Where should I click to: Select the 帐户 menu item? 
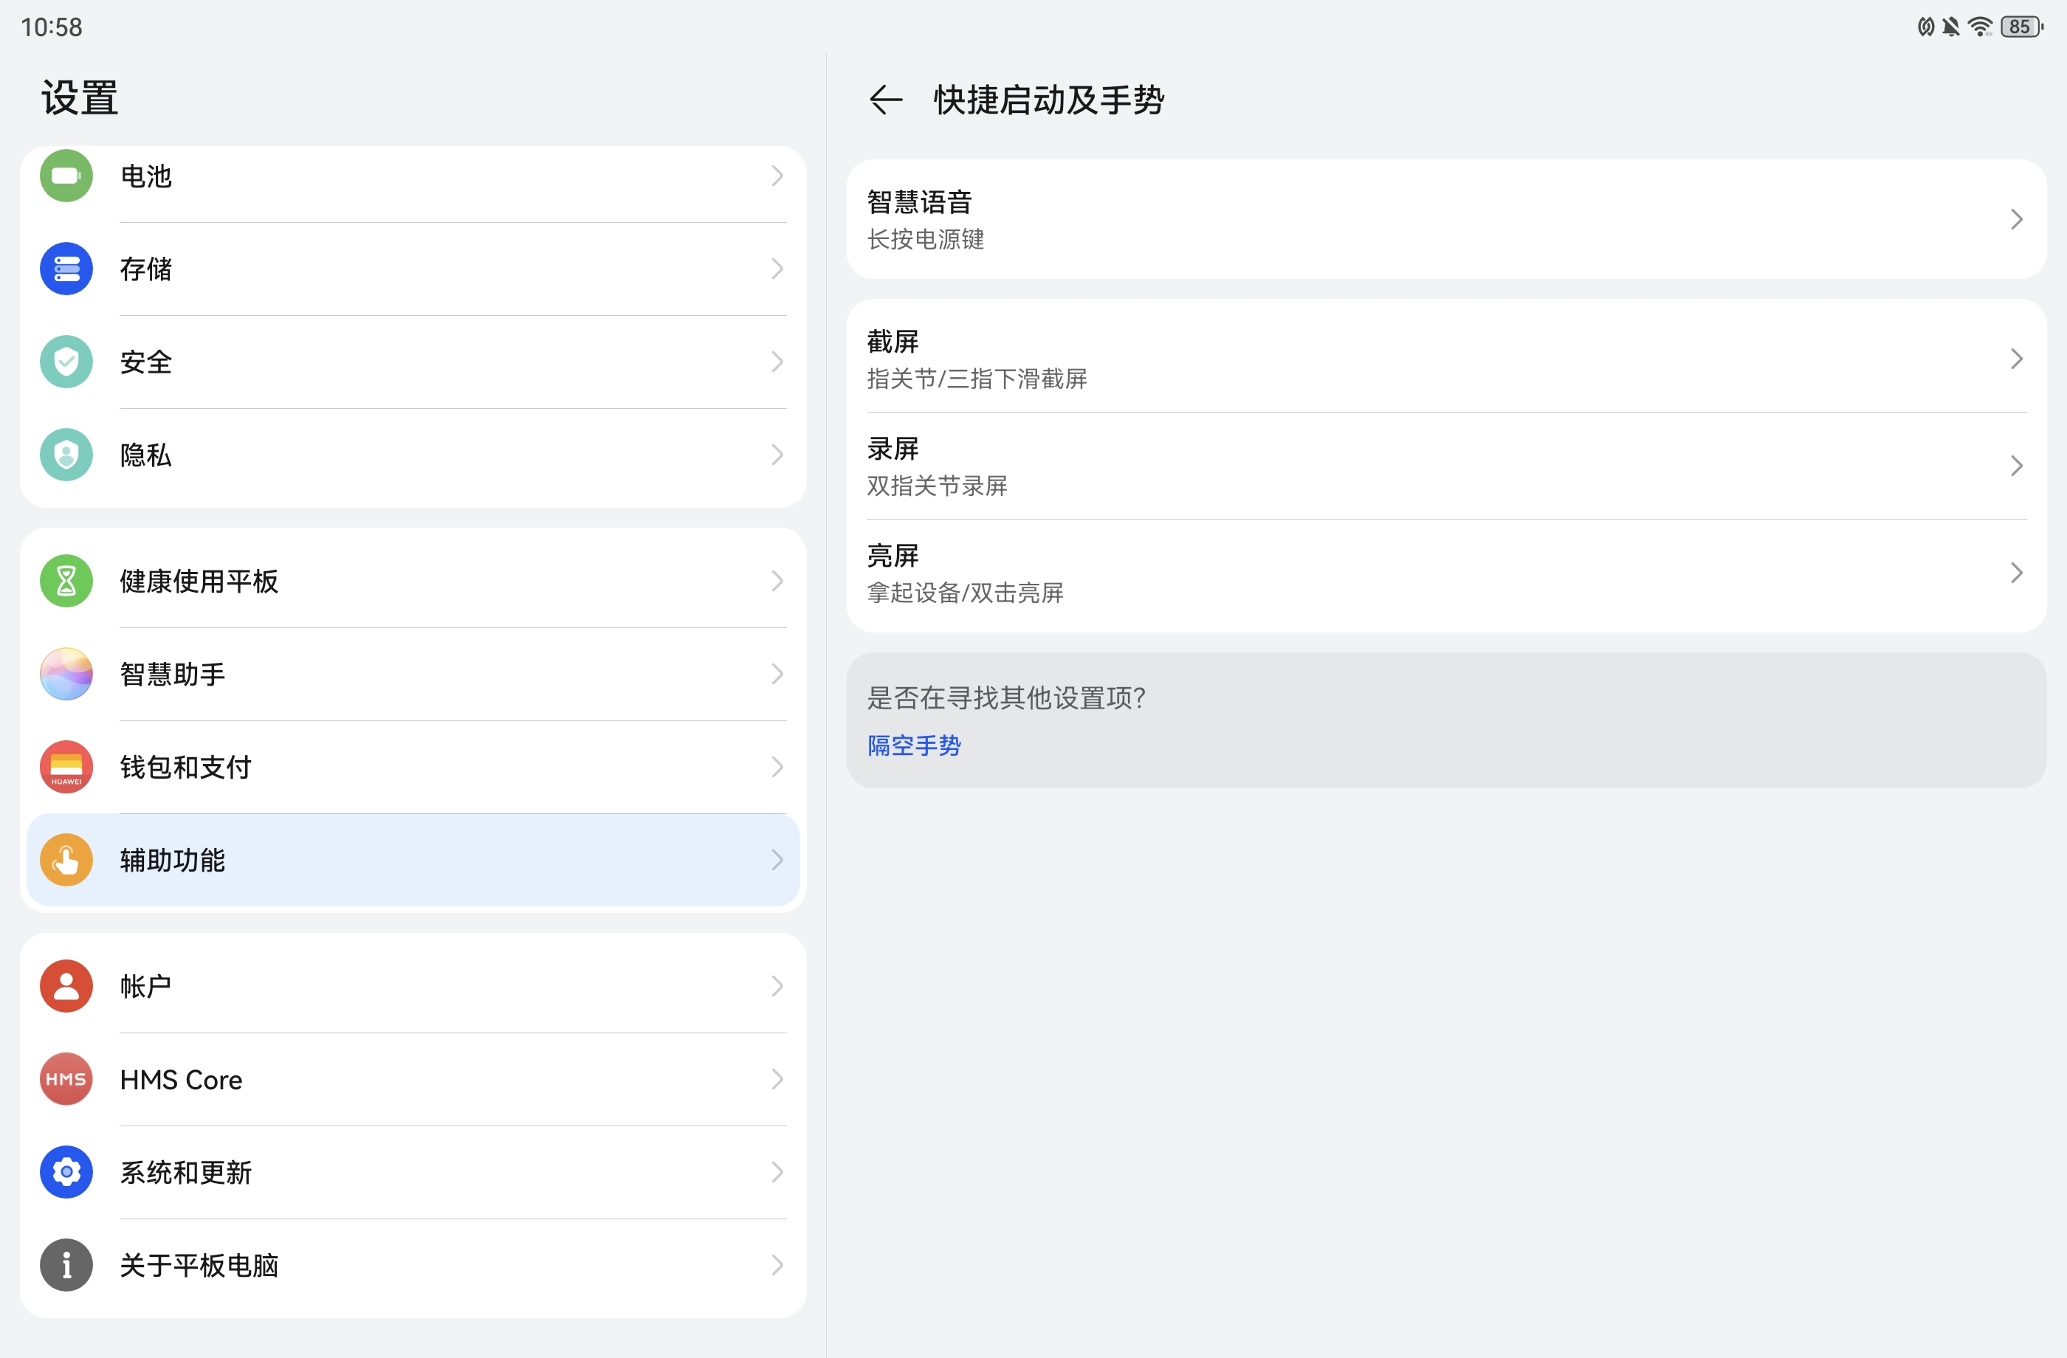413,986
